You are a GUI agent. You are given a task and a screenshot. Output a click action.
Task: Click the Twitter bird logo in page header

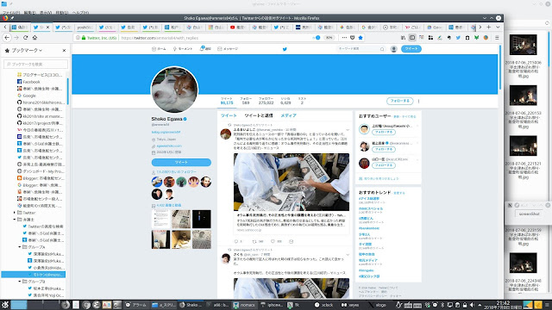point(285,49)
